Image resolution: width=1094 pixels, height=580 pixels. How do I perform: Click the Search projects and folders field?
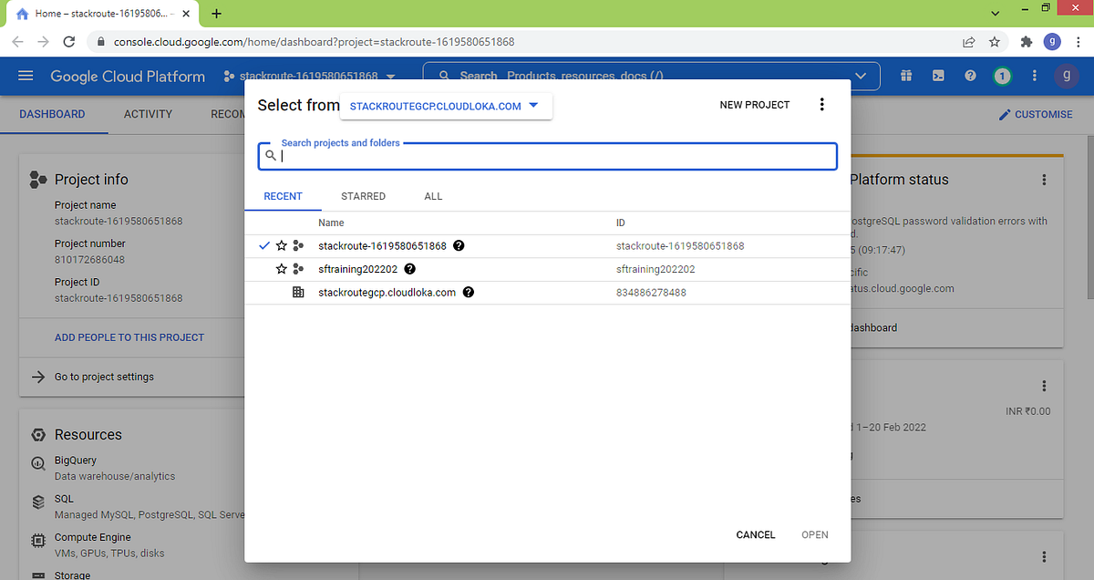point(547,156)
